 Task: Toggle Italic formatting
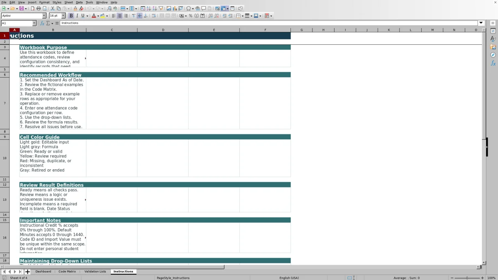(77, 16)
